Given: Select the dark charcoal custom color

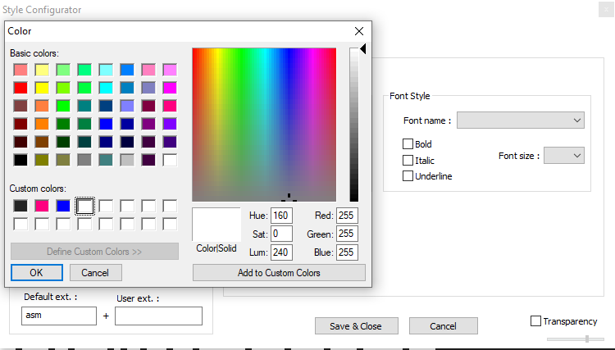Looking at the screenshot, I should point(20,206).
